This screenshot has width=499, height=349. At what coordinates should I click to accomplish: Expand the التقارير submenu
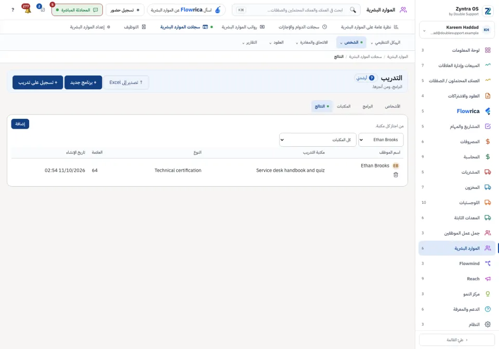coord(249,43)
